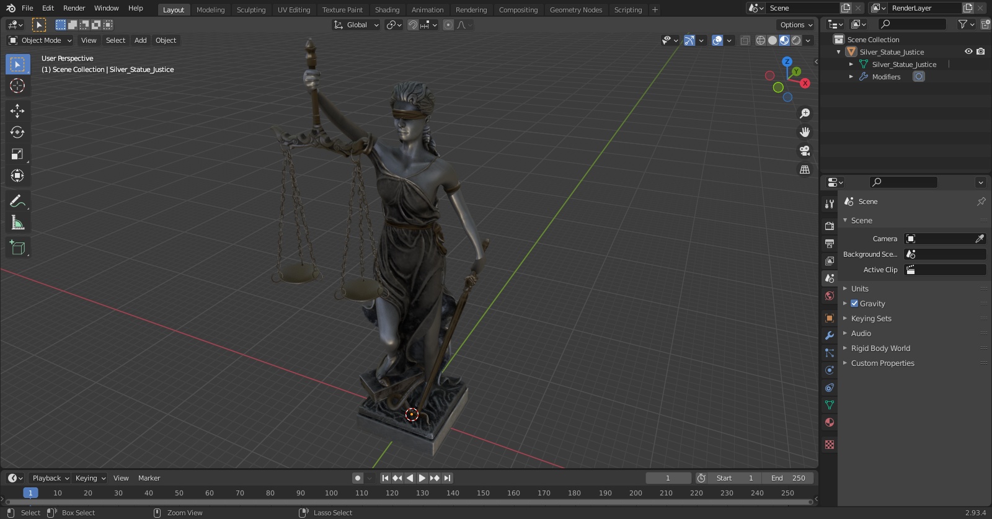This screenshot has height=519, width=992.
Task: Open the File menu
Action: click(x=27, y=8)
